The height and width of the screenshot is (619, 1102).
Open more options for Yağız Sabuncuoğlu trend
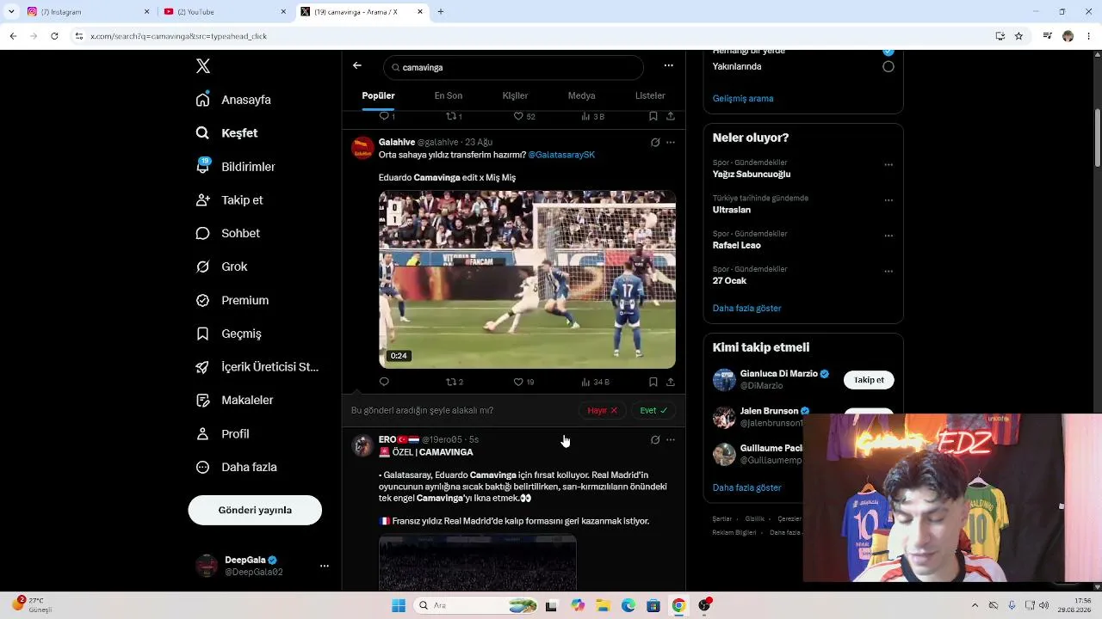888,165
